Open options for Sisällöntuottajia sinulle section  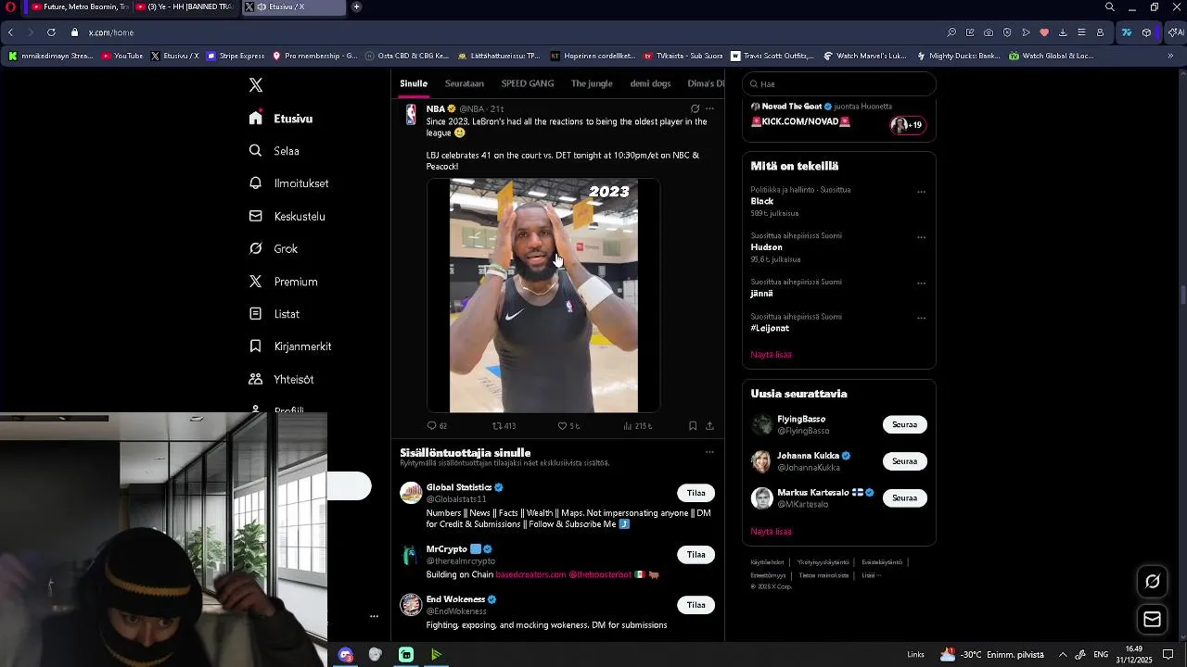coord(709,452)
